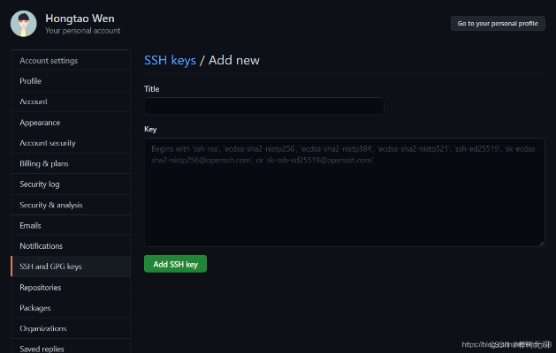View the Security log page

point(40,184)
